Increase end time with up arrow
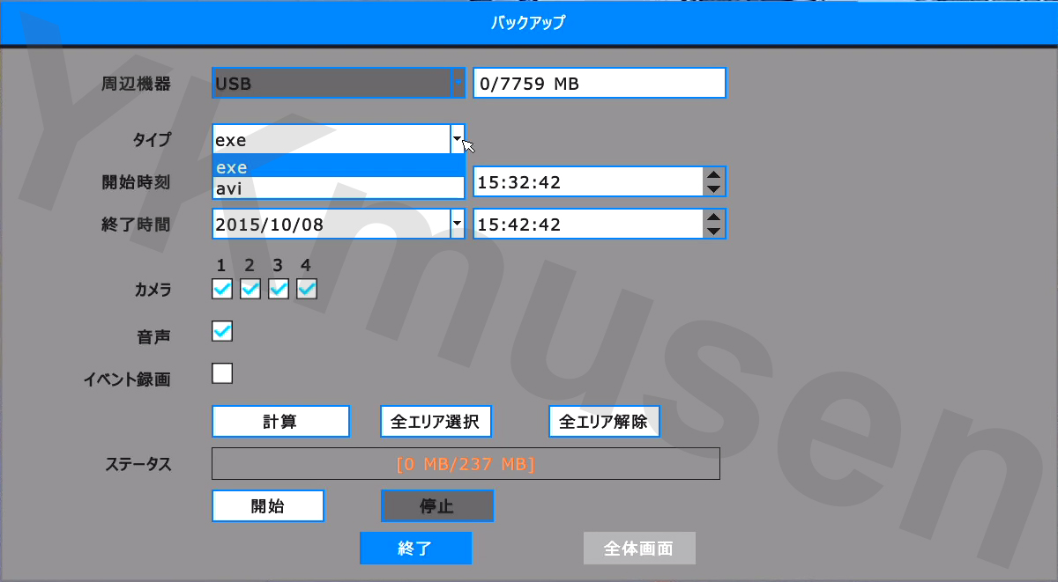The width and height of the screenshot is (1058, 582). 715,217
